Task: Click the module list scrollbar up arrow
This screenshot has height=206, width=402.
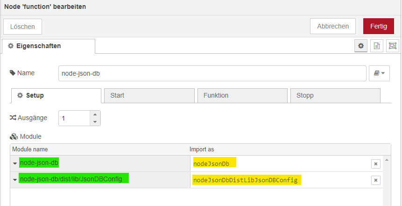Action: click(387, 160)
